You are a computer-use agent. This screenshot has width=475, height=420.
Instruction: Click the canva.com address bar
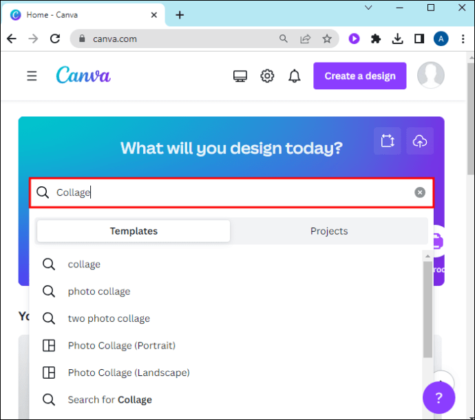point(204,38)
